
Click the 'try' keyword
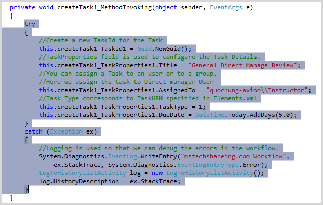click(x=30, y=24)
